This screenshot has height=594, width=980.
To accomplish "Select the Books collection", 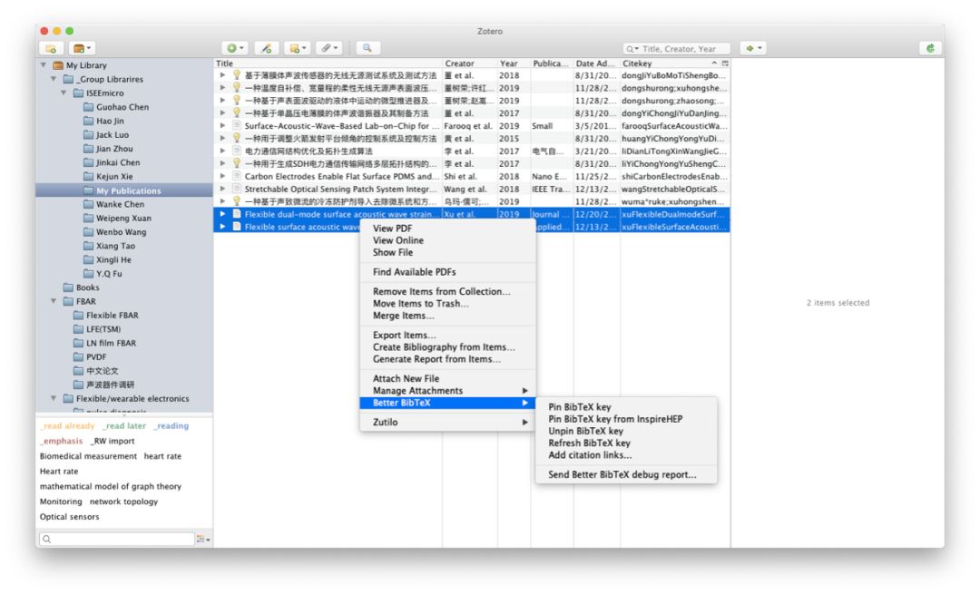I will (87, 287).
